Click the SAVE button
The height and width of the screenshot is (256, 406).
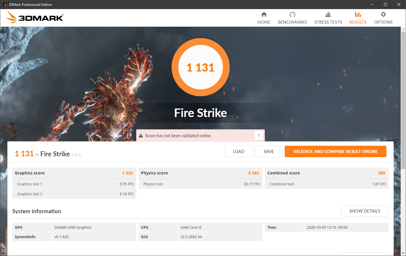pyautogui.click(x=269, y=152)
